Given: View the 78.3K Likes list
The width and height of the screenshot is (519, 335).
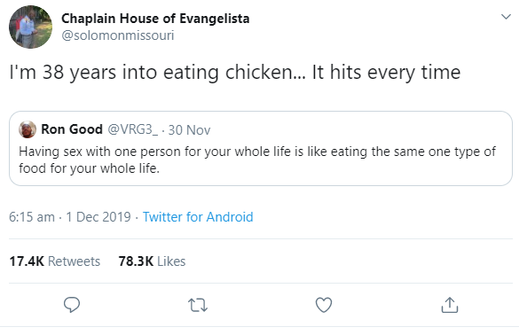Looking at the screenshot, I should coord(153,261).
